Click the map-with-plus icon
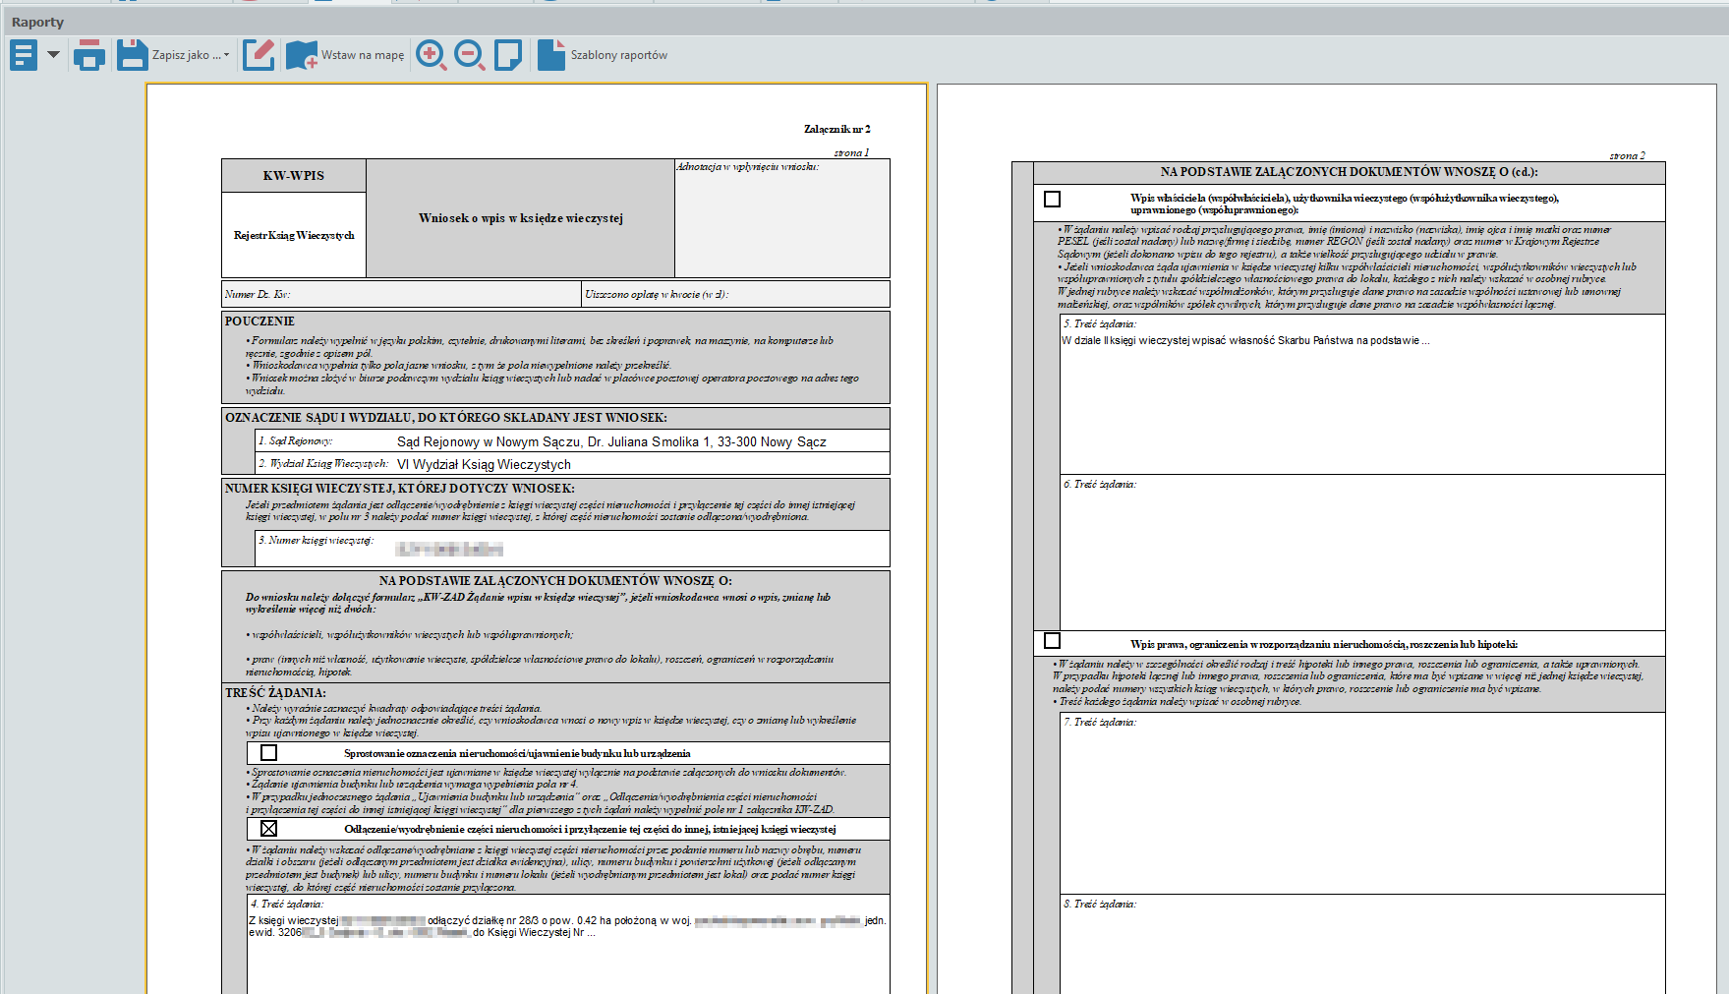The image size is (1729, 994). 302,55
